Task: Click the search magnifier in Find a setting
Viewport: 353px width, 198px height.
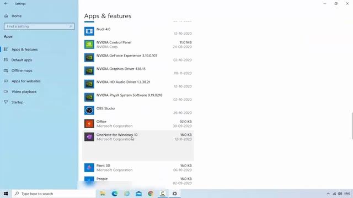Action: (71, 26)
